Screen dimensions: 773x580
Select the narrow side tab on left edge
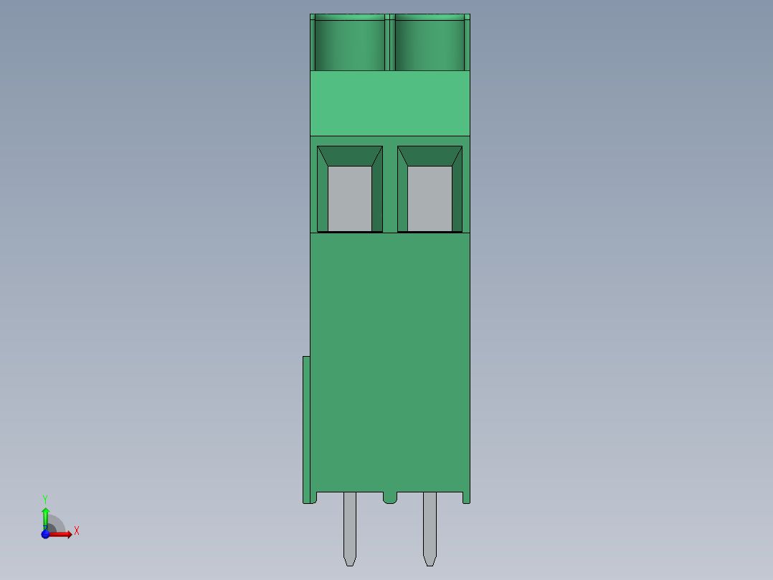coord(306,429)
